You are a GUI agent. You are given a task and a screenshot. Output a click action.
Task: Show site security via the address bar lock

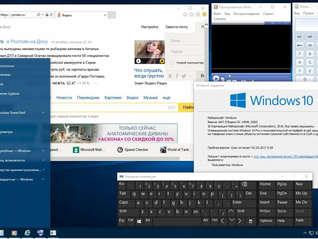click(x=47, y=15)
